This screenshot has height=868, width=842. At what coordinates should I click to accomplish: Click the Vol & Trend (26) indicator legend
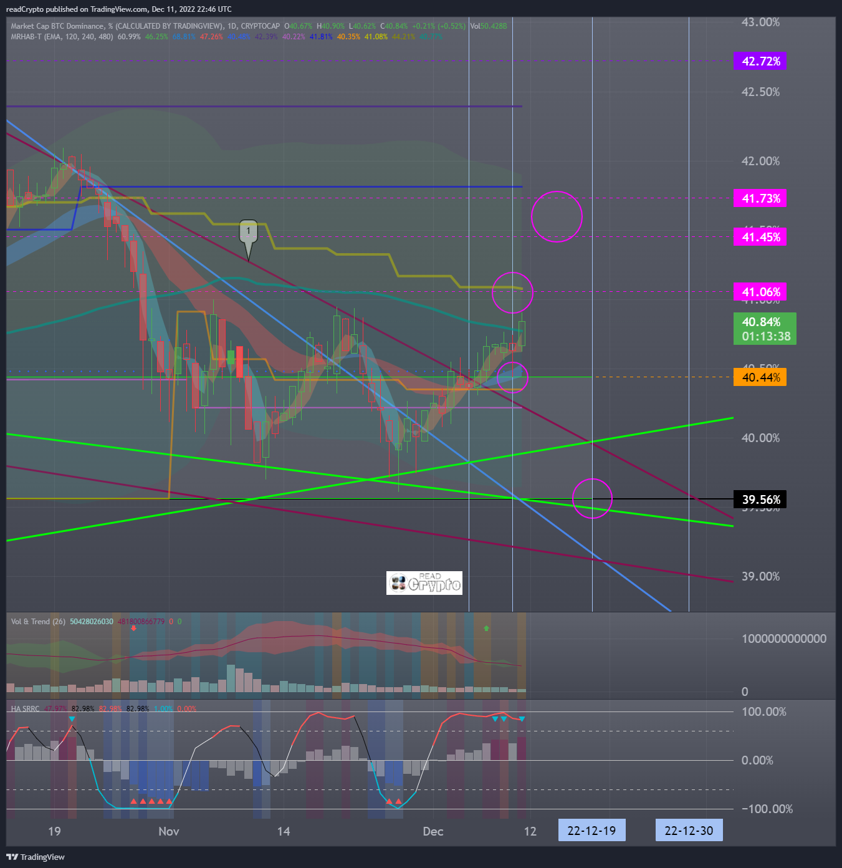tap(38, 622)
